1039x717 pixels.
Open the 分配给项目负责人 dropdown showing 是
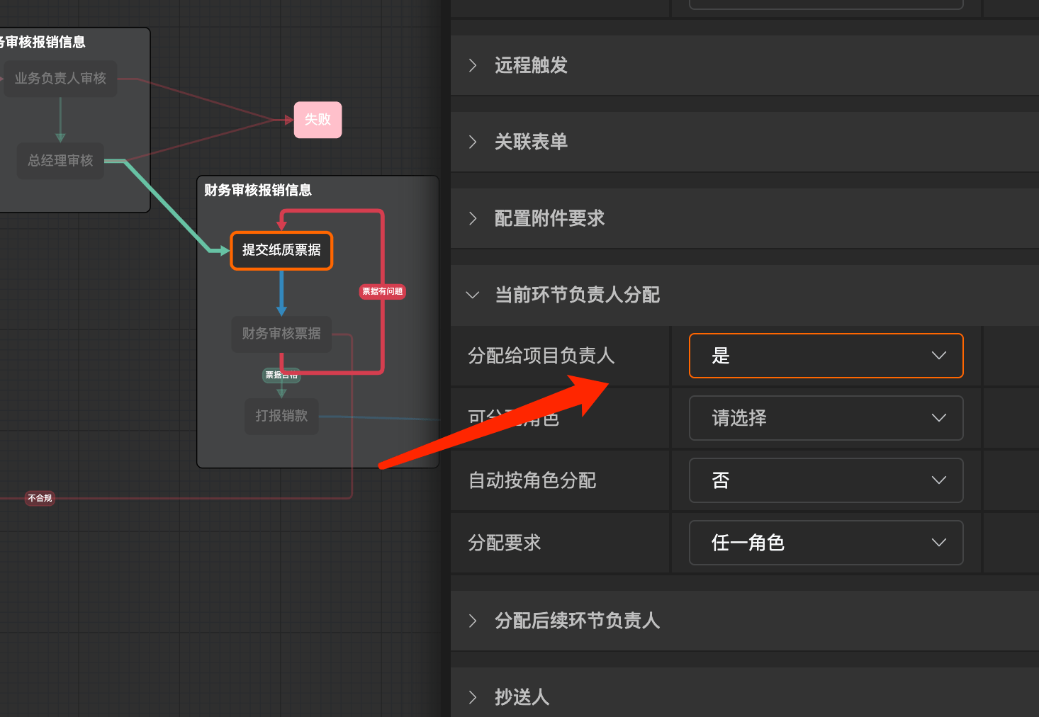coord(826,356)
